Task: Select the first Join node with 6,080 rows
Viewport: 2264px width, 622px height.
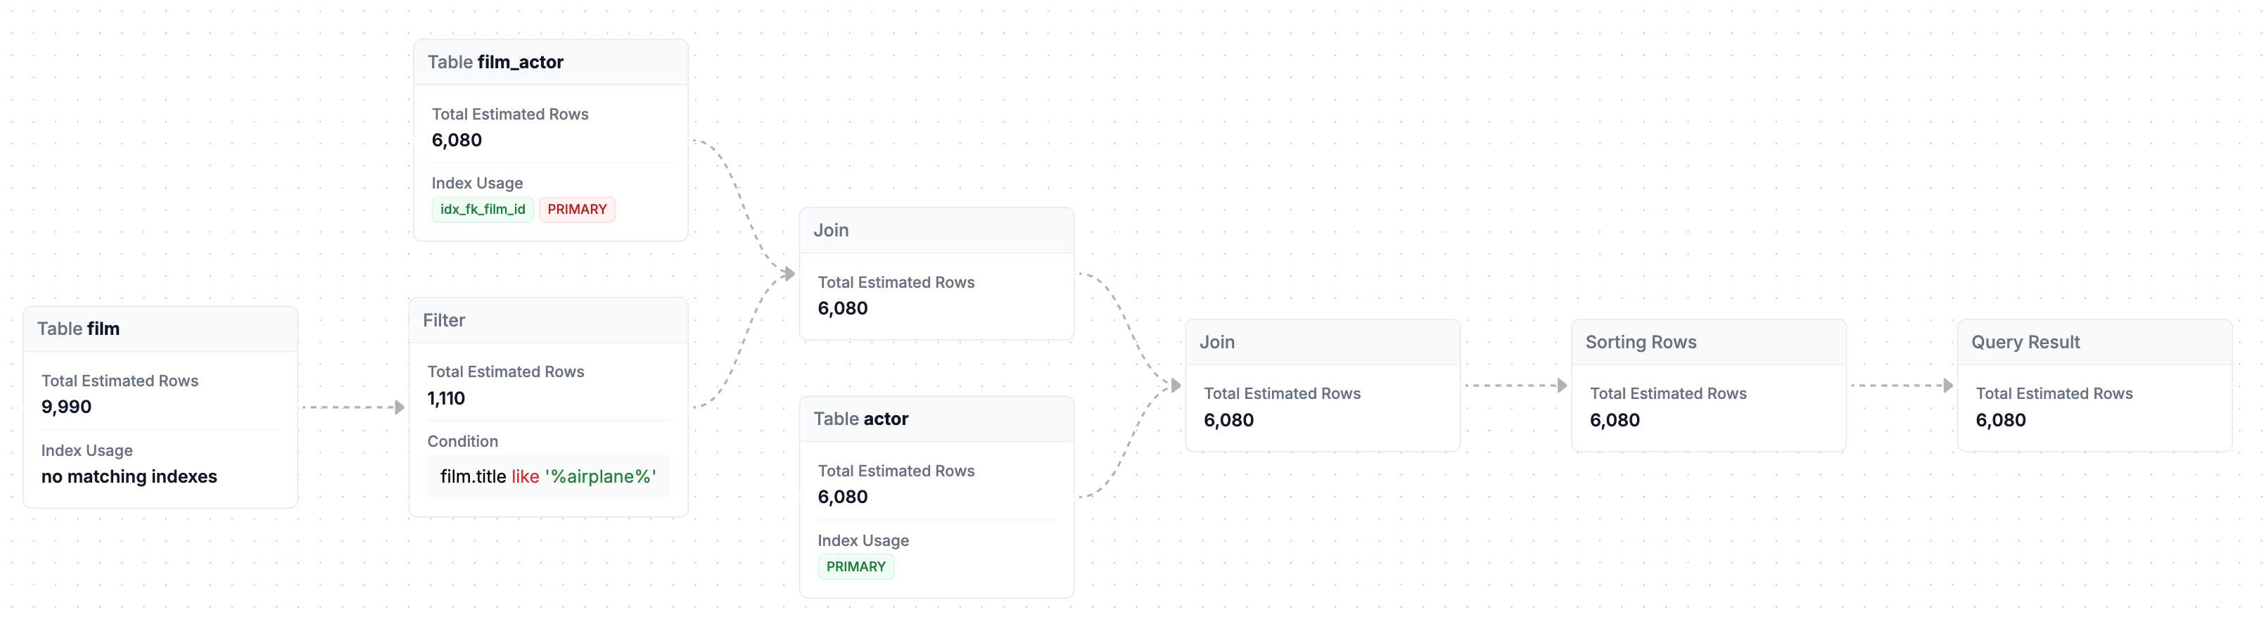Action: click(936, 273)
